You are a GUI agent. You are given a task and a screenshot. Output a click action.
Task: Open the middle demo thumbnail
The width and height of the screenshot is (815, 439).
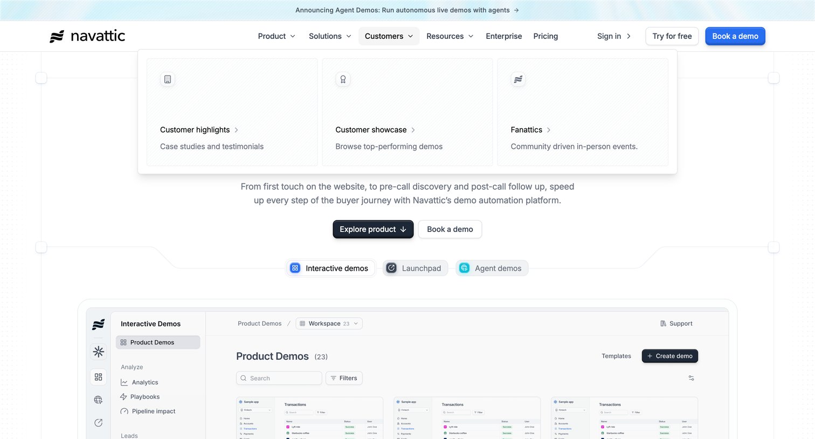click(x=467, y=418)
